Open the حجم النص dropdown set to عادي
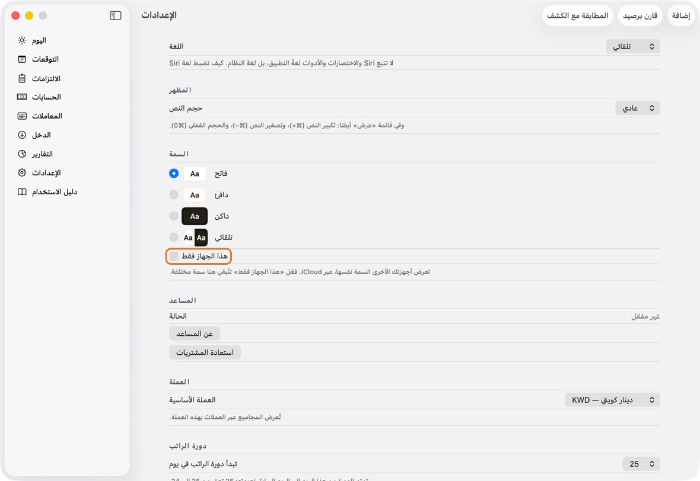Viewport: 700px width, 481px height. pyautogui.click(x=638, y=108)
